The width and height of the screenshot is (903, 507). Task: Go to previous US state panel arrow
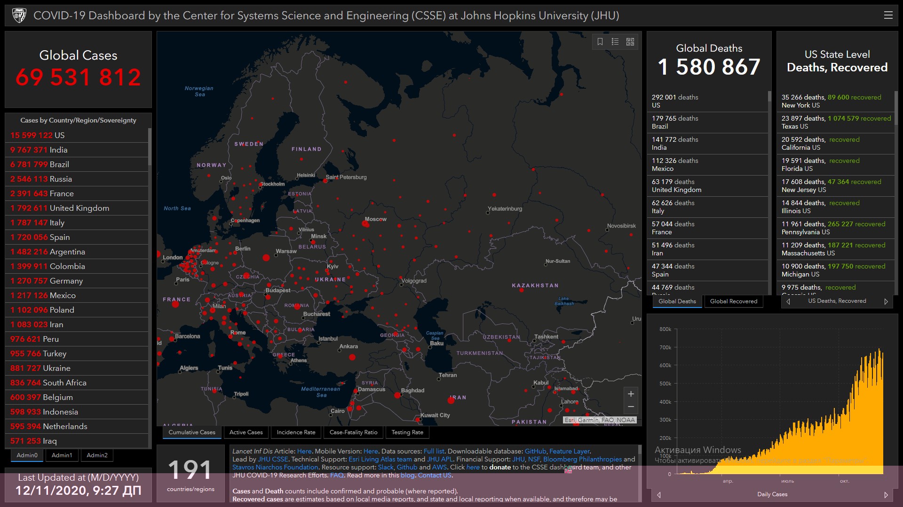point(788,301)
